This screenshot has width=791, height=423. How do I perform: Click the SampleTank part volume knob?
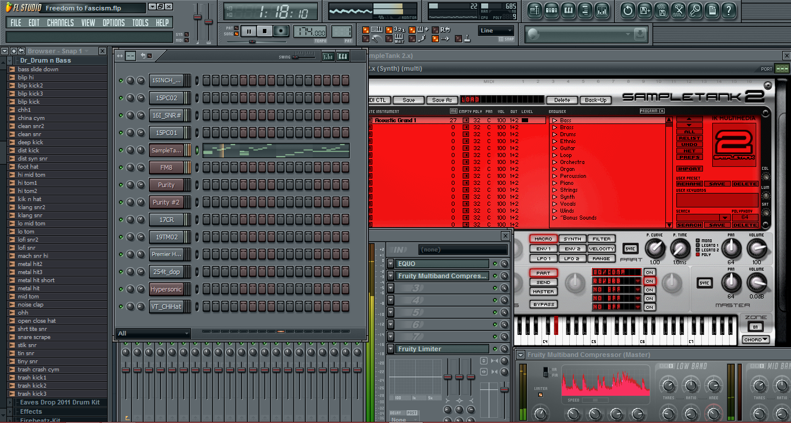click(x=756, y=249)
